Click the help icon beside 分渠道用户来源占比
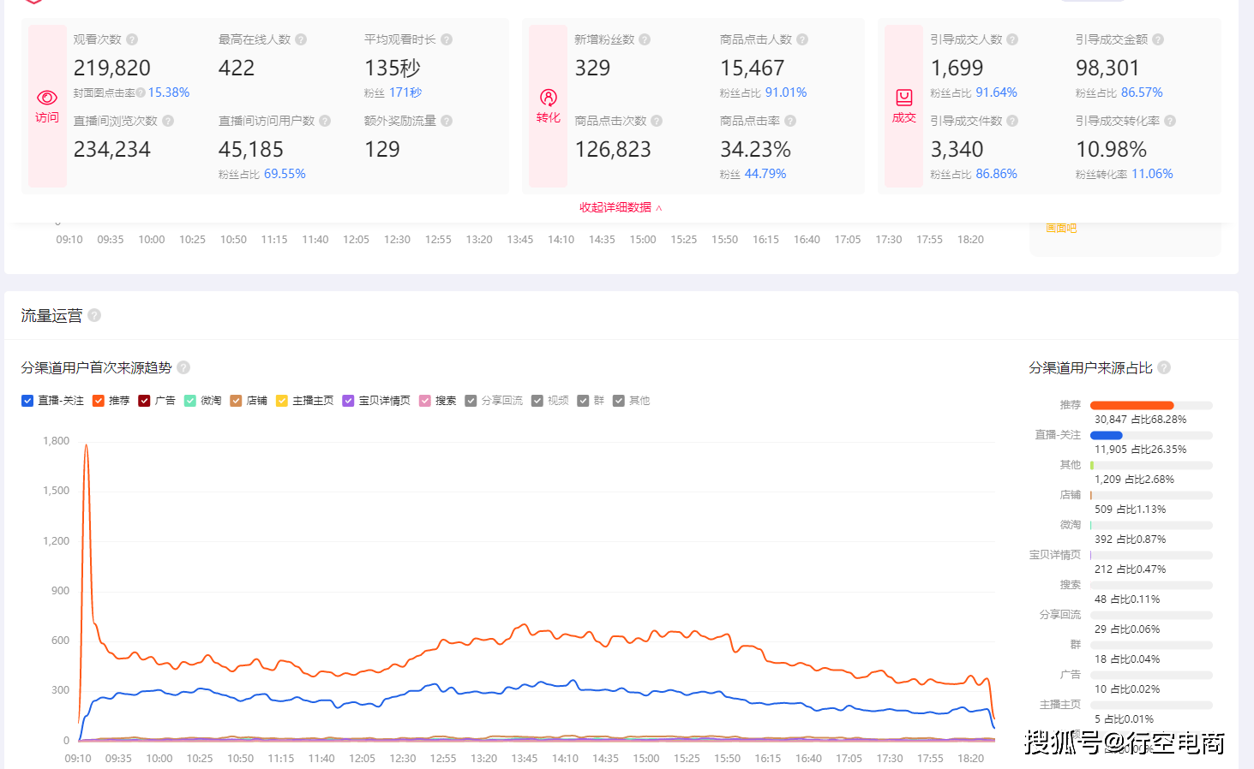The height and width of the screenshot is (769, 1254). (x=1164, y=367)
